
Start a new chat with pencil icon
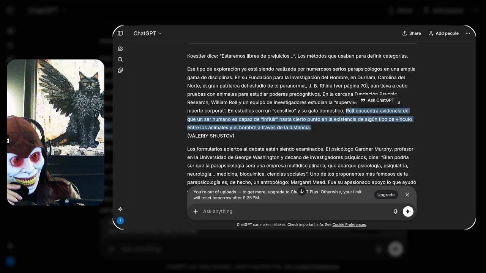pyautogui.click(x=120, y=49)
